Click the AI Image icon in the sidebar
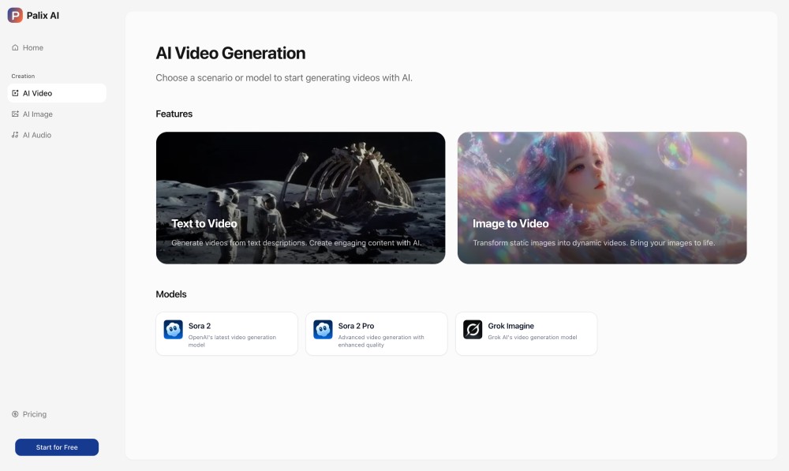 click(16, 114)
